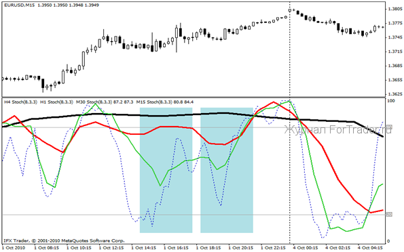404x252 pixels.
Task: Click the 4 Oct 04:15 time label
Action: point(371,248)
